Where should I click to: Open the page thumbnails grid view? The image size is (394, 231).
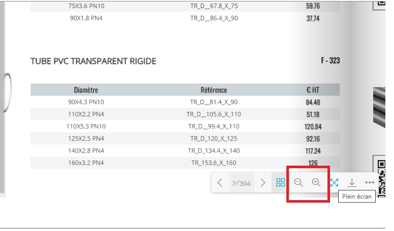coord(280,183)
